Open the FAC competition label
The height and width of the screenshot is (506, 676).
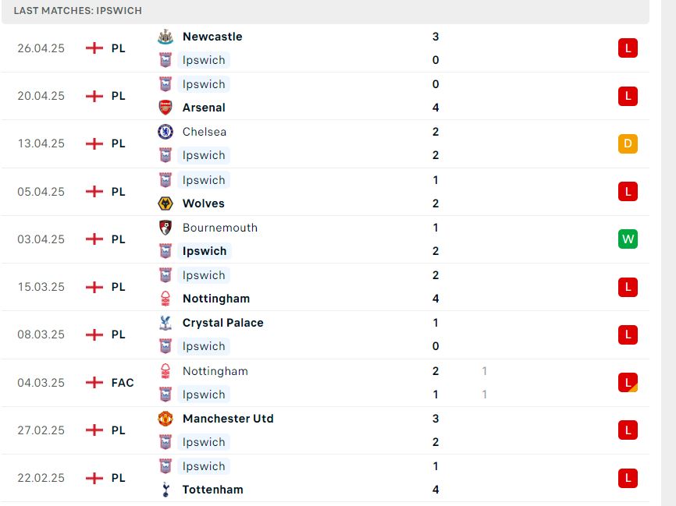pyautogui.click(x=123, y=382)
